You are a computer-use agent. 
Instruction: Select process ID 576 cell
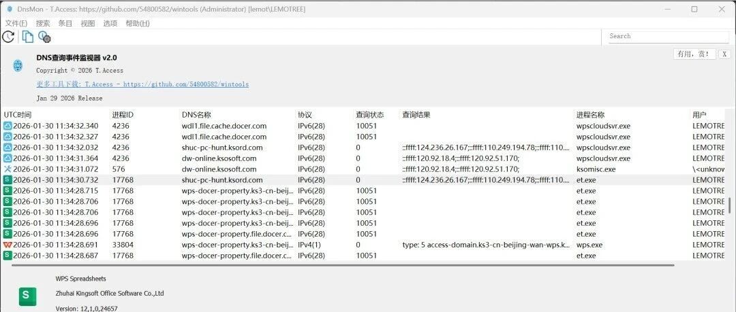click(118, 169)
